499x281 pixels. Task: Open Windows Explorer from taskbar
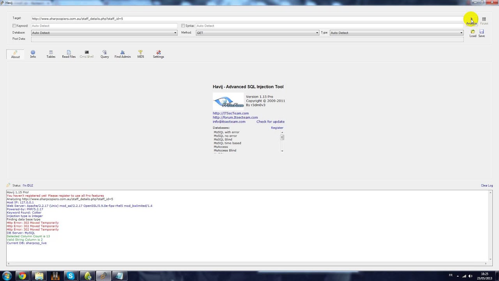[x=39, y=276]
